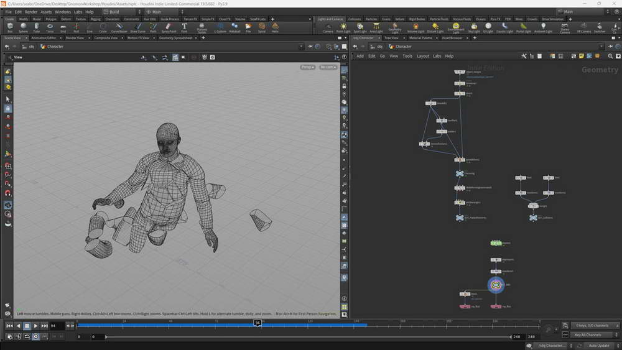Select the Box shelf tool
Image resolution: width=622 pixels, height=350 pixels.
(10, 28)
